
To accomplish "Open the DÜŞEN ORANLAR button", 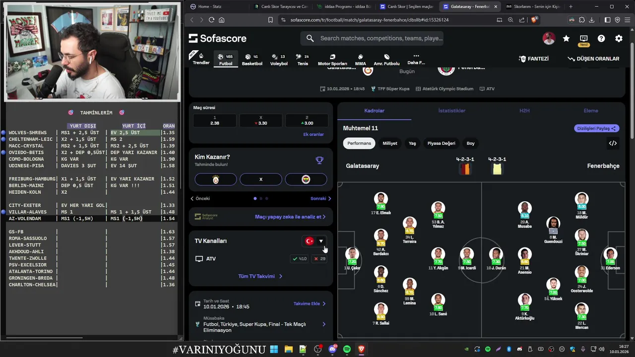I will (x=593, y=59).
